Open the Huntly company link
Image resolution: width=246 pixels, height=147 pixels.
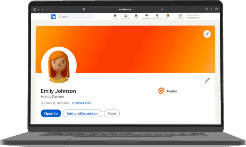[x=172, y=91]
